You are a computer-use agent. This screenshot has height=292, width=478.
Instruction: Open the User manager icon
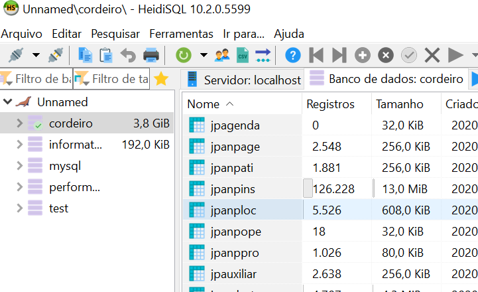(222, 55)
